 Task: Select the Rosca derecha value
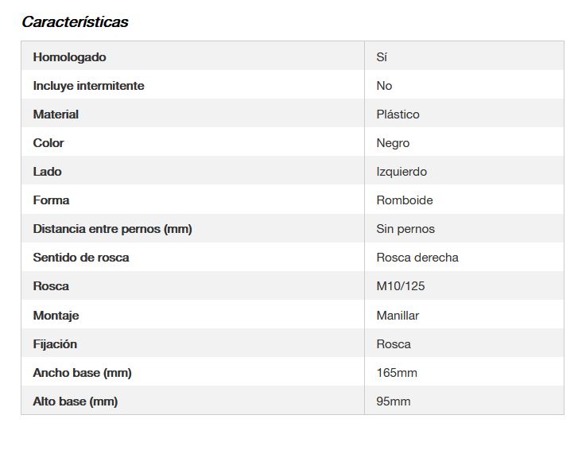tap(417, 258)
